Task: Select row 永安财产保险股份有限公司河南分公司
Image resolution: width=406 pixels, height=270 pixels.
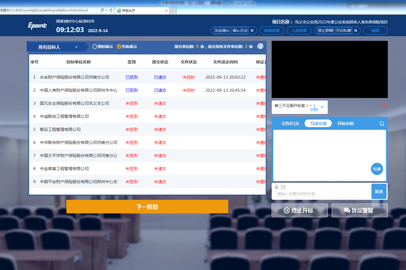Action: [147, 77]
